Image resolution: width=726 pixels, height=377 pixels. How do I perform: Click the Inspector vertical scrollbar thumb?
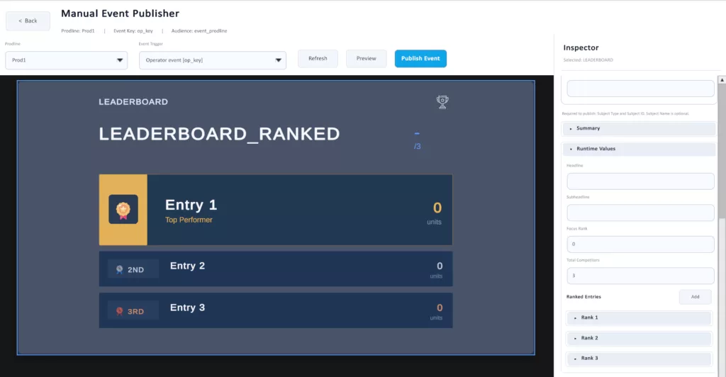click(722, 296)
